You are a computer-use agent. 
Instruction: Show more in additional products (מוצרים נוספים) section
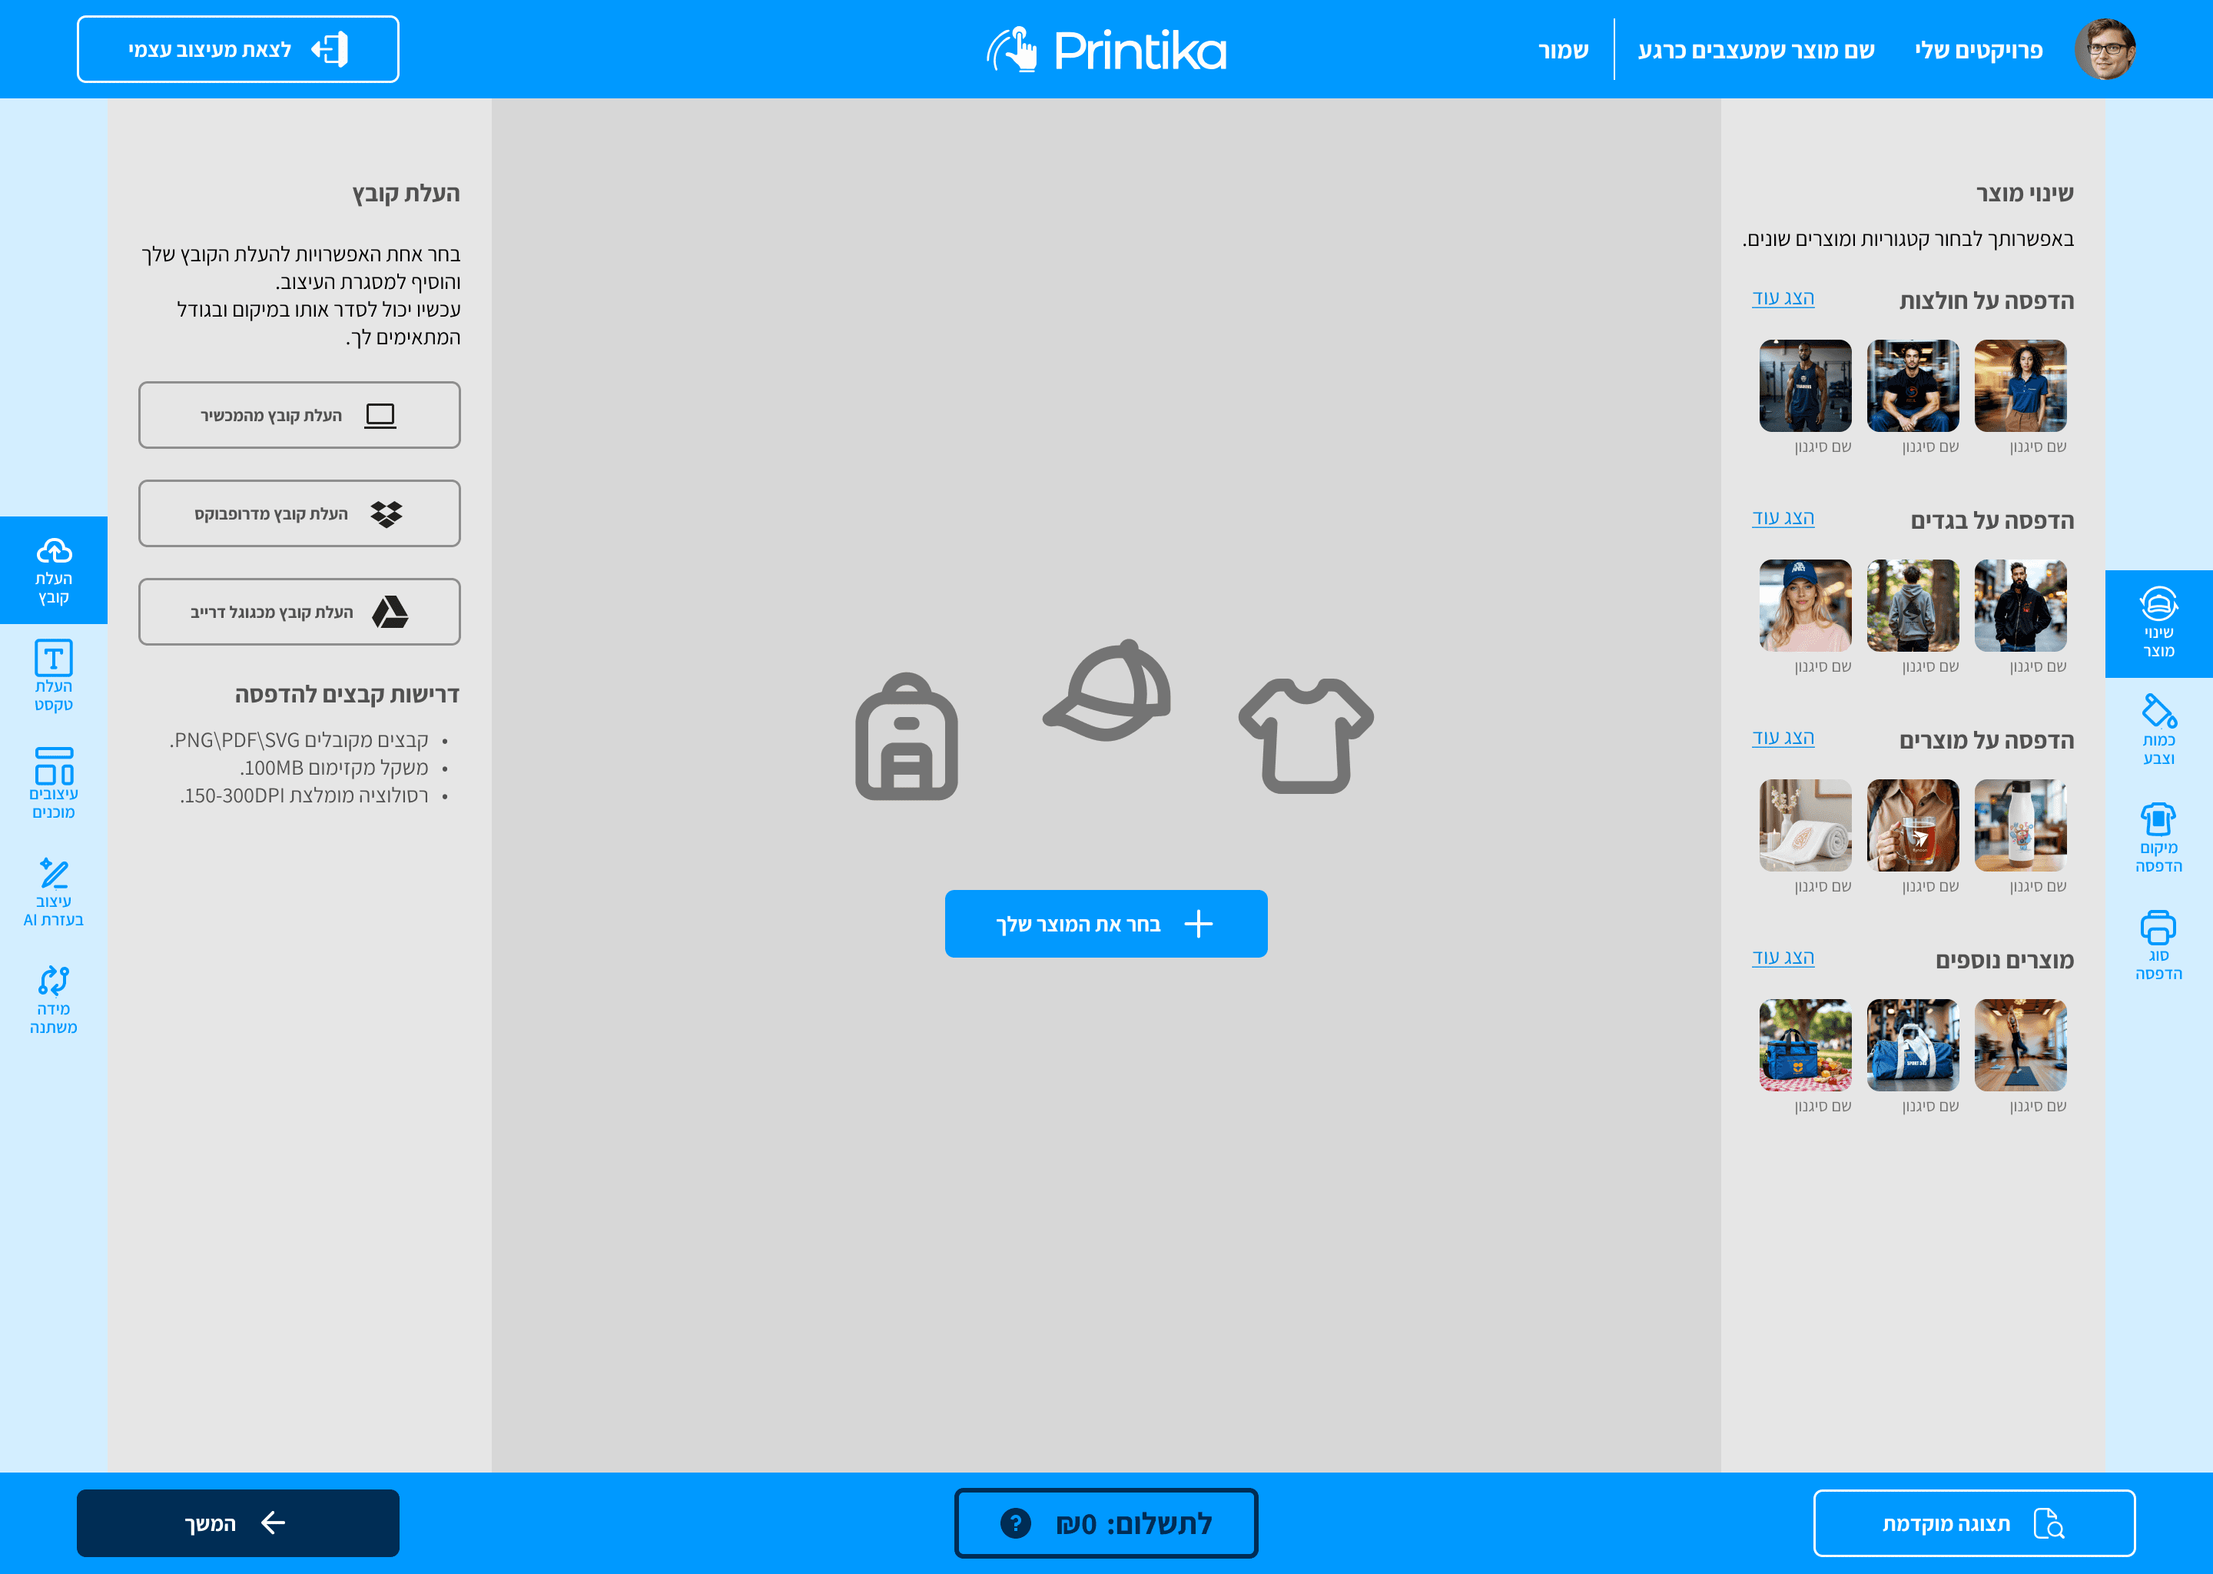(x=1783, y=957)
